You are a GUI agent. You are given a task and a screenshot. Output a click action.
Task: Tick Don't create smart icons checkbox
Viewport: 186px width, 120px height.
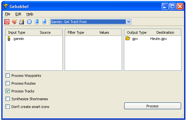click(8, 107)
